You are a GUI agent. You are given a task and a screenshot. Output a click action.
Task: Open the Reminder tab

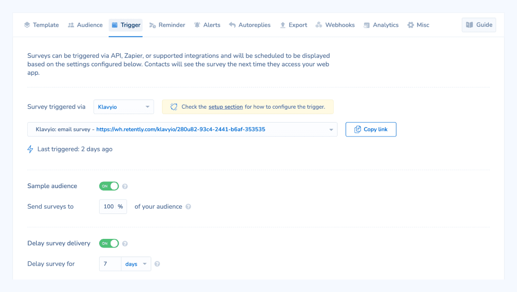coord(167,25)
